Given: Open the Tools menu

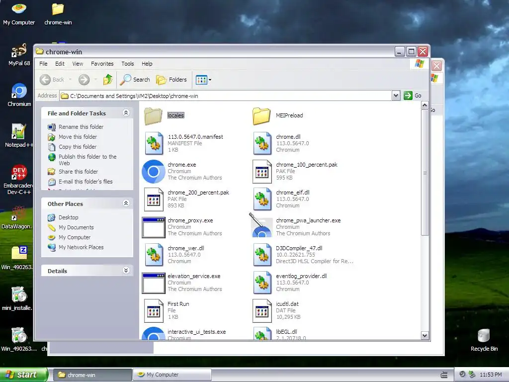Looking at the screenshot, I should pos(128,64).
